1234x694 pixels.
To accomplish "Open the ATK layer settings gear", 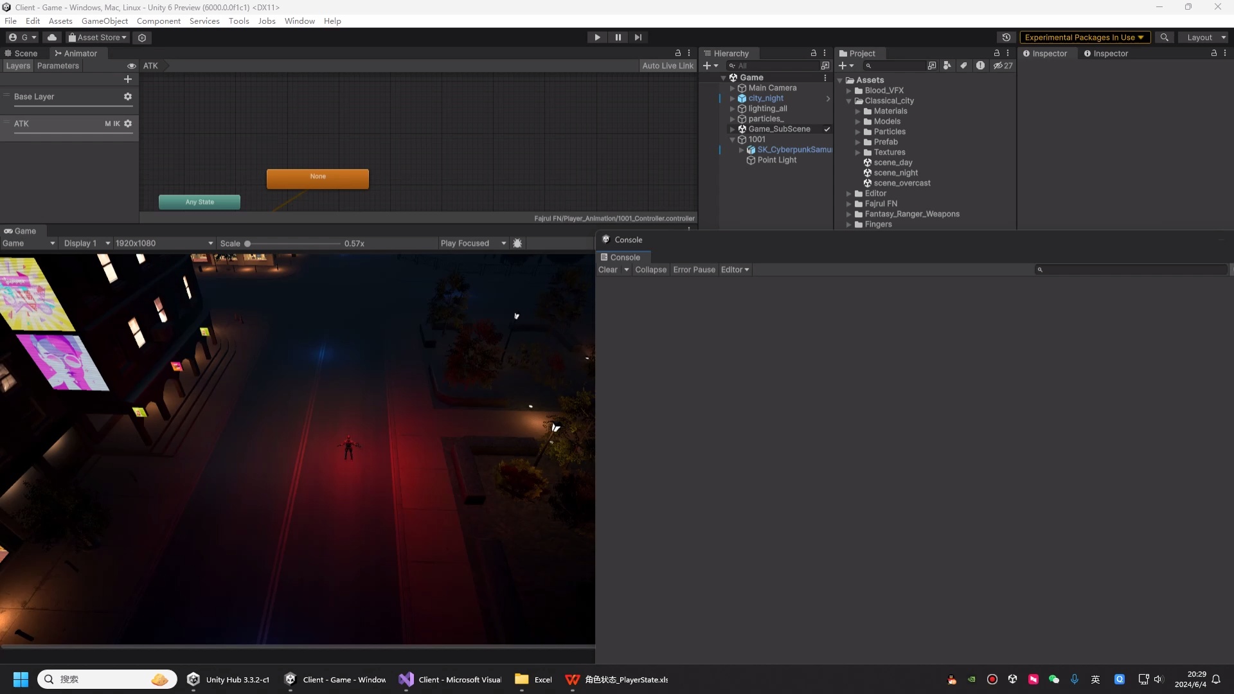I will (128, 123).
